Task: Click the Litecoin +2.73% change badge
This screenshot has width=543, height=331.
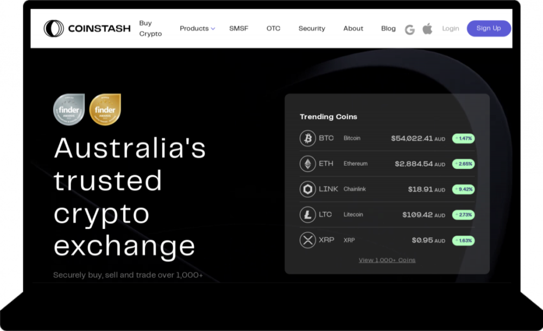Action: tap(463, 215)
